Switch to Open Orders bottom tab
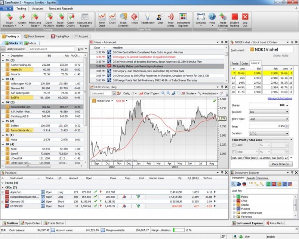Viewport: 299px width, 239px height. 31,223
